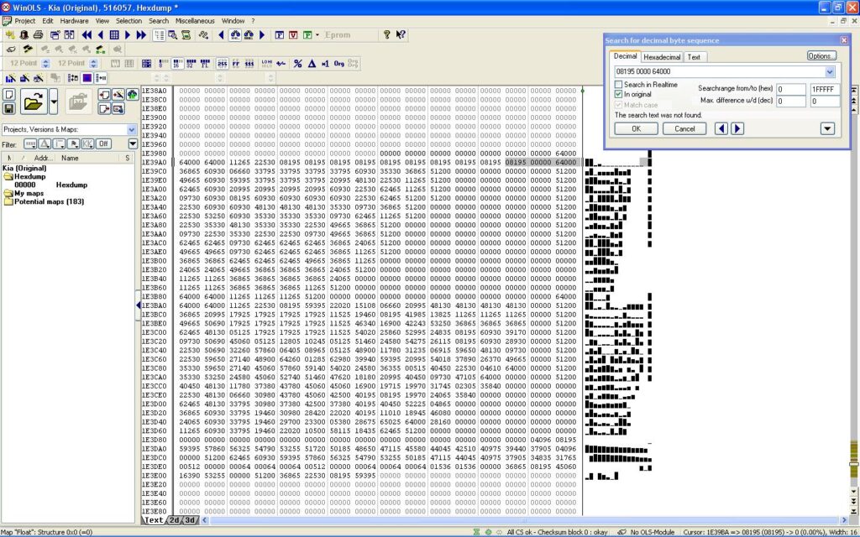Click the Searchrange to field showing 1FFFFF
Viewport: 860px width, 537px height.
pyautogui.click(x=825, y=89)
